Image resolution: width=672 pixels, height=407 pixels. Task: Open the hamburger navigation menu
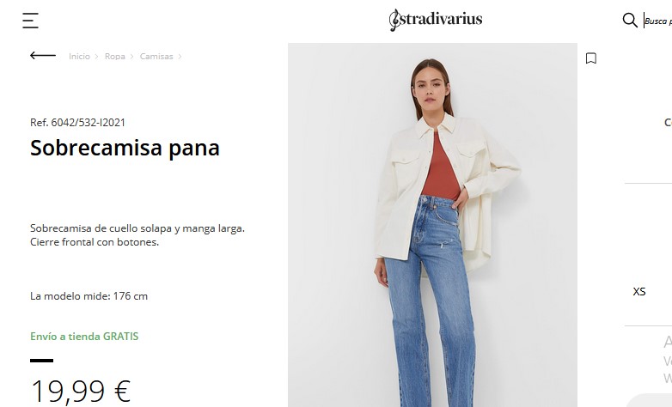pyautogui.click(x=30, y=21)
